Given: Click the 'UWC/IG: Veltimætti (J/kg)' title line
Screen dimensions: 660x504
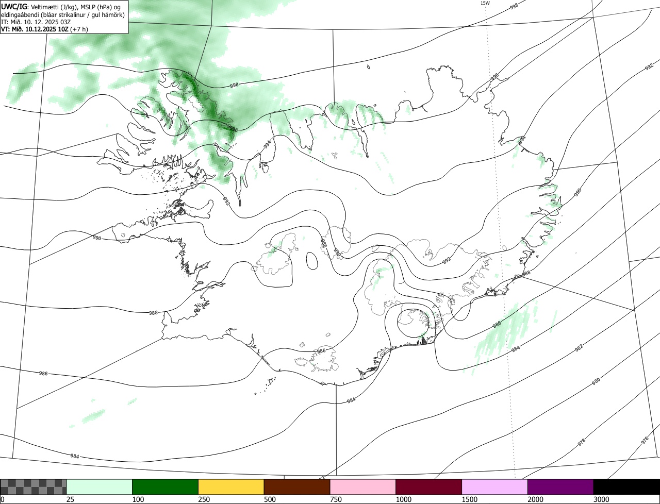Looking at the screenshot, I should click(x=60, y=6).
